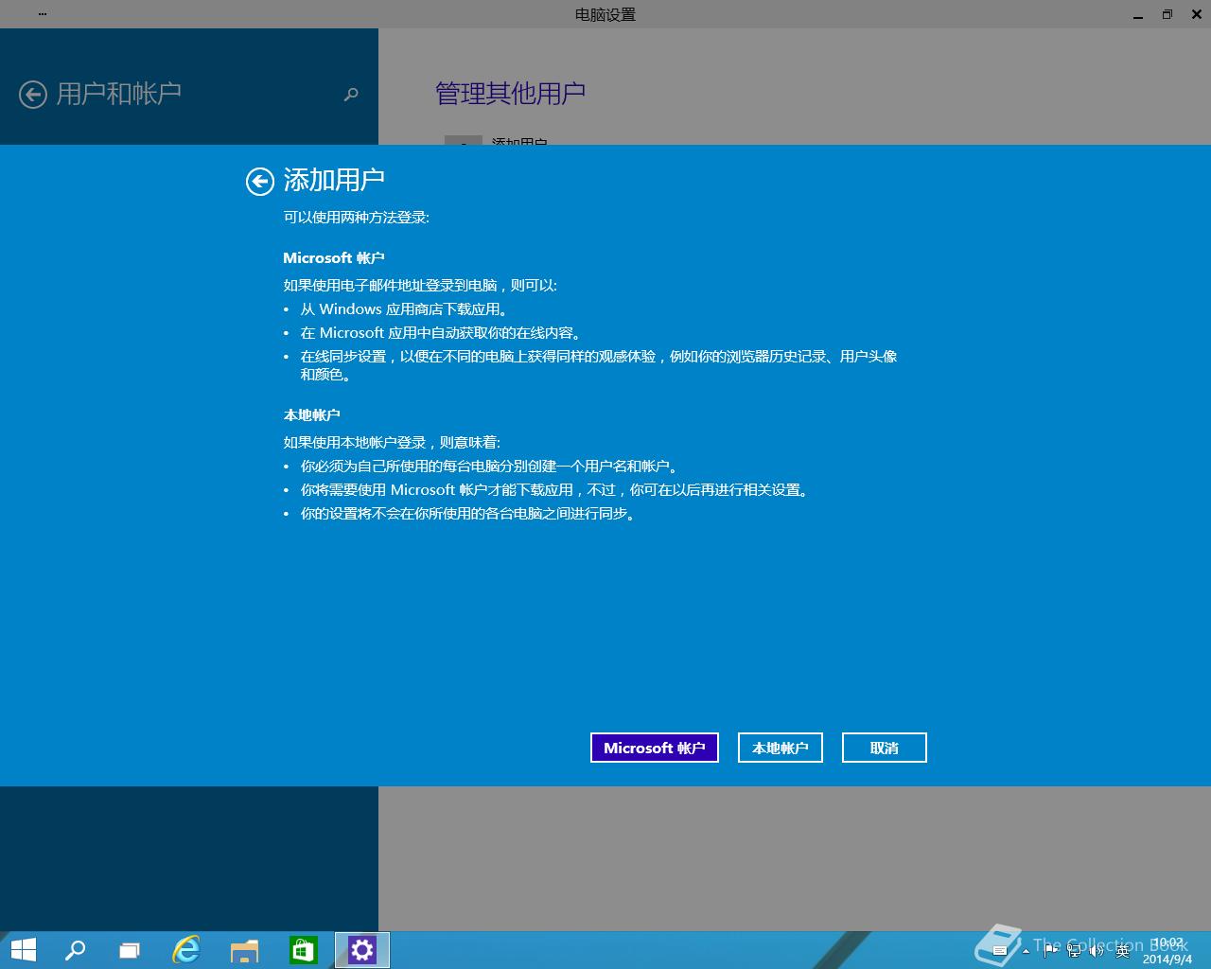
Task: Open search in the 用户和帐户 panel
Action: pyautogui.click(x=351, y=95)
